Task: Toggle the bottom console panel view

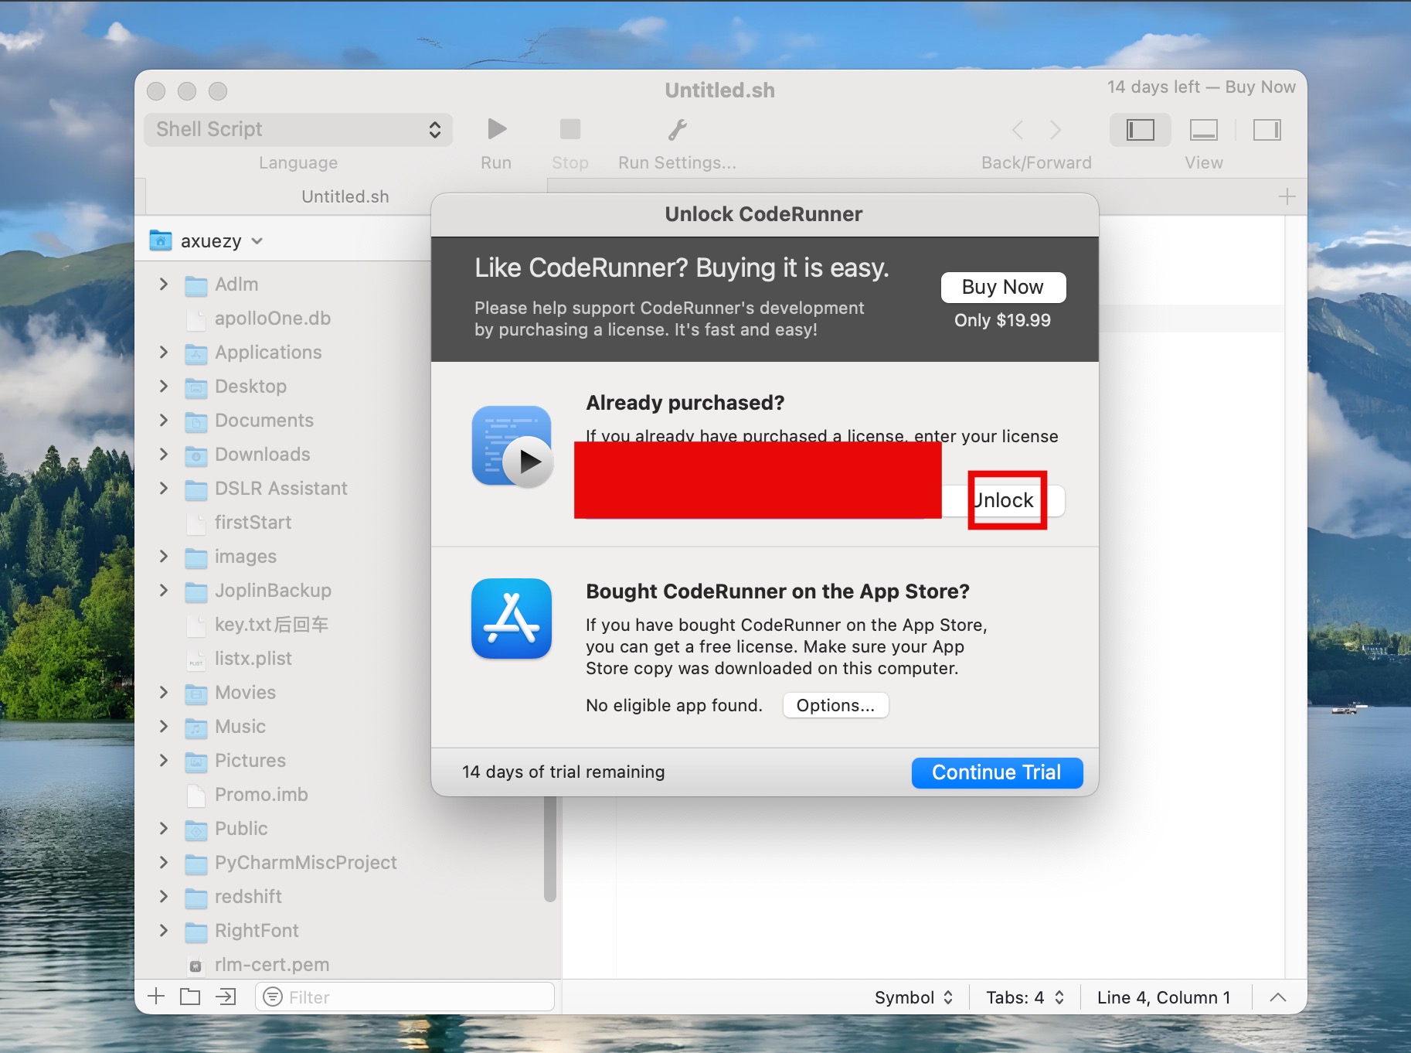Action: (1203, 130)
